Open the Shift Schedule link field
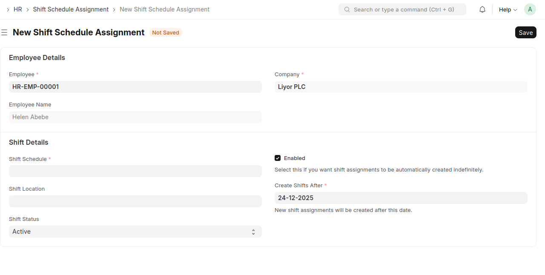 tap(135, 171)
